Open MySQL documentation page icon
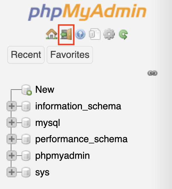Viewport: 172px width, 189px height. coord(95,34)
